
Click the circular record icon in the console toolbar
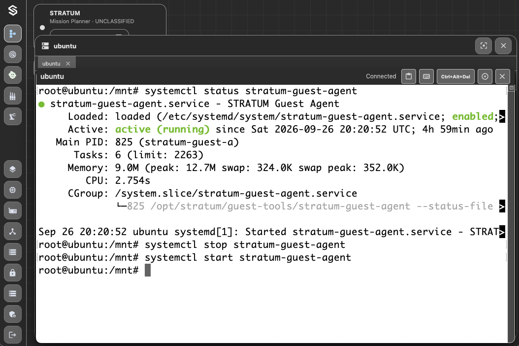coord(485,76)
